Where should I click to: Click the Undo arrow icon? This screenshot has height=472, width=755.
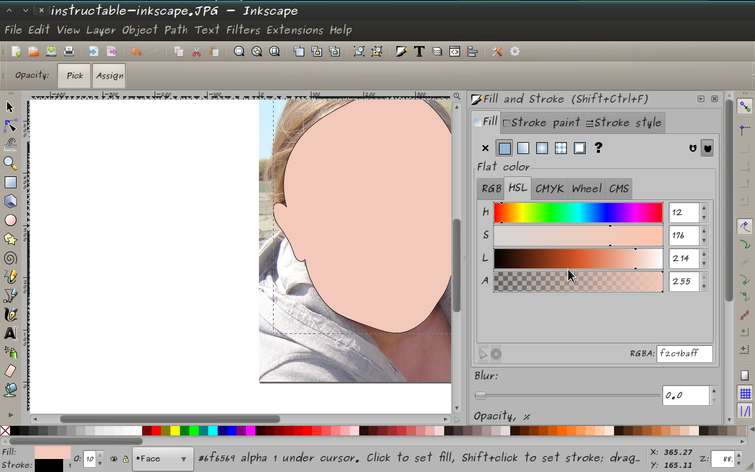click(x=136, y=51)
